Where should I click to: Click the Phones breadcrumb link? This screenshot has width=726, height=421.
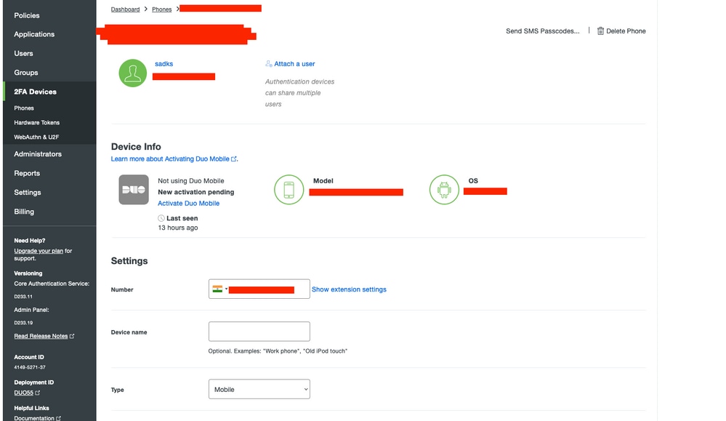(x=161, y=9)
